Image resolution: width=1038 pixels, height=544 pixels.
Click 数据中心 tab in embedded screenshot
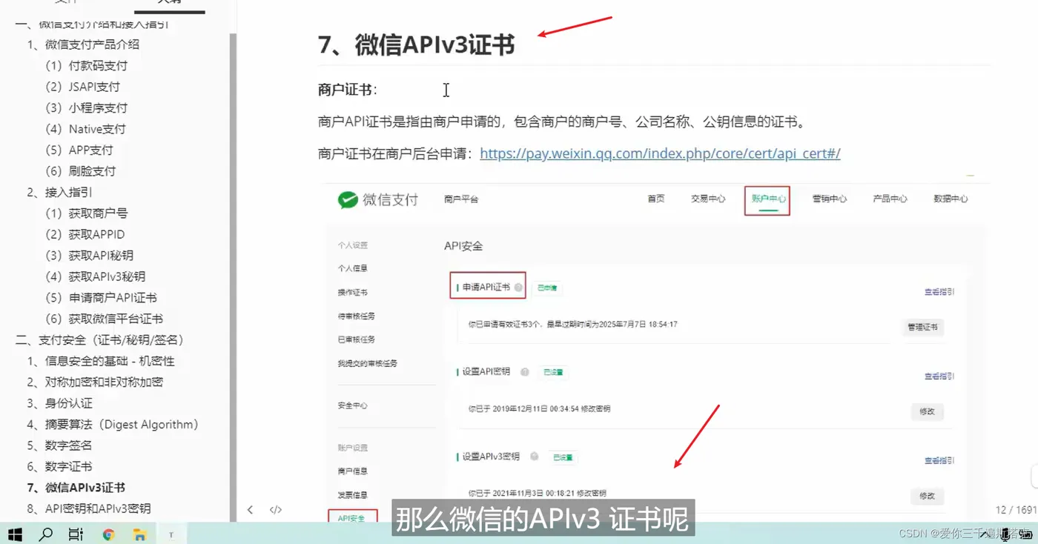[951, 199]
